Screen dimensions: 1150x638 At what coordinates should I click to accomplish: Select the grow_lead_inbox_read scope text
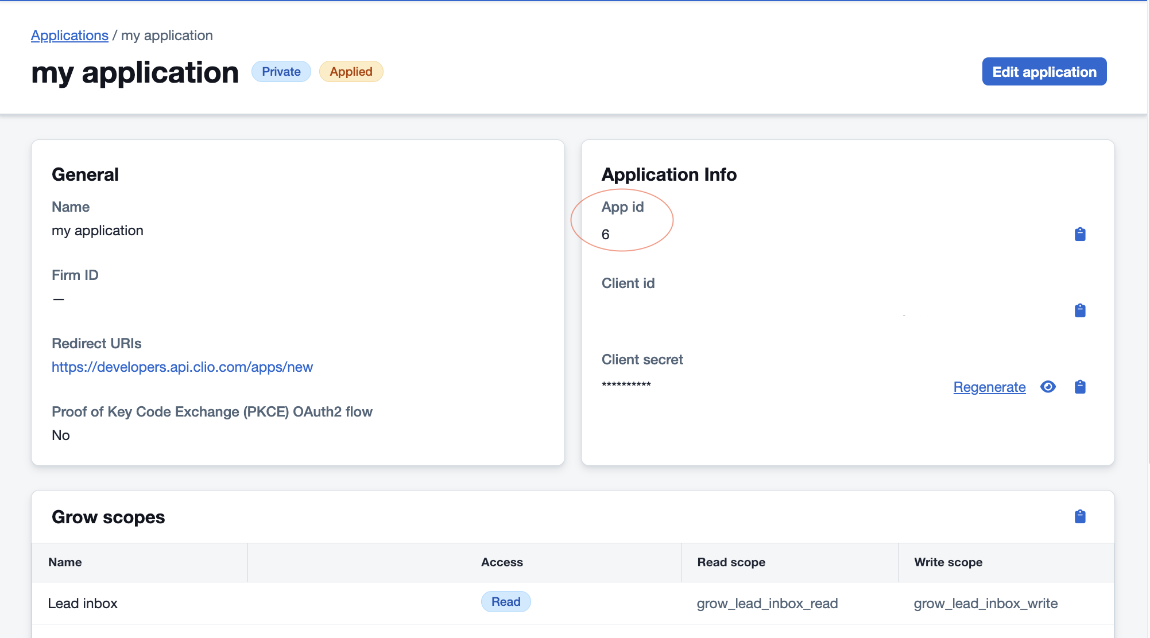pos(768,603)
